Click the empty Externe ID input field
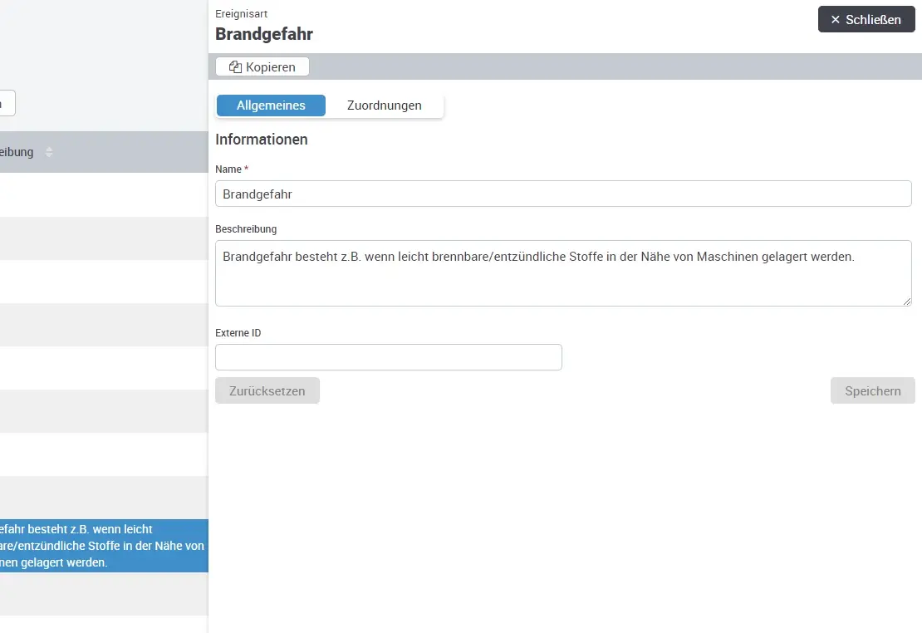922x633 pixels. point(388,357)
